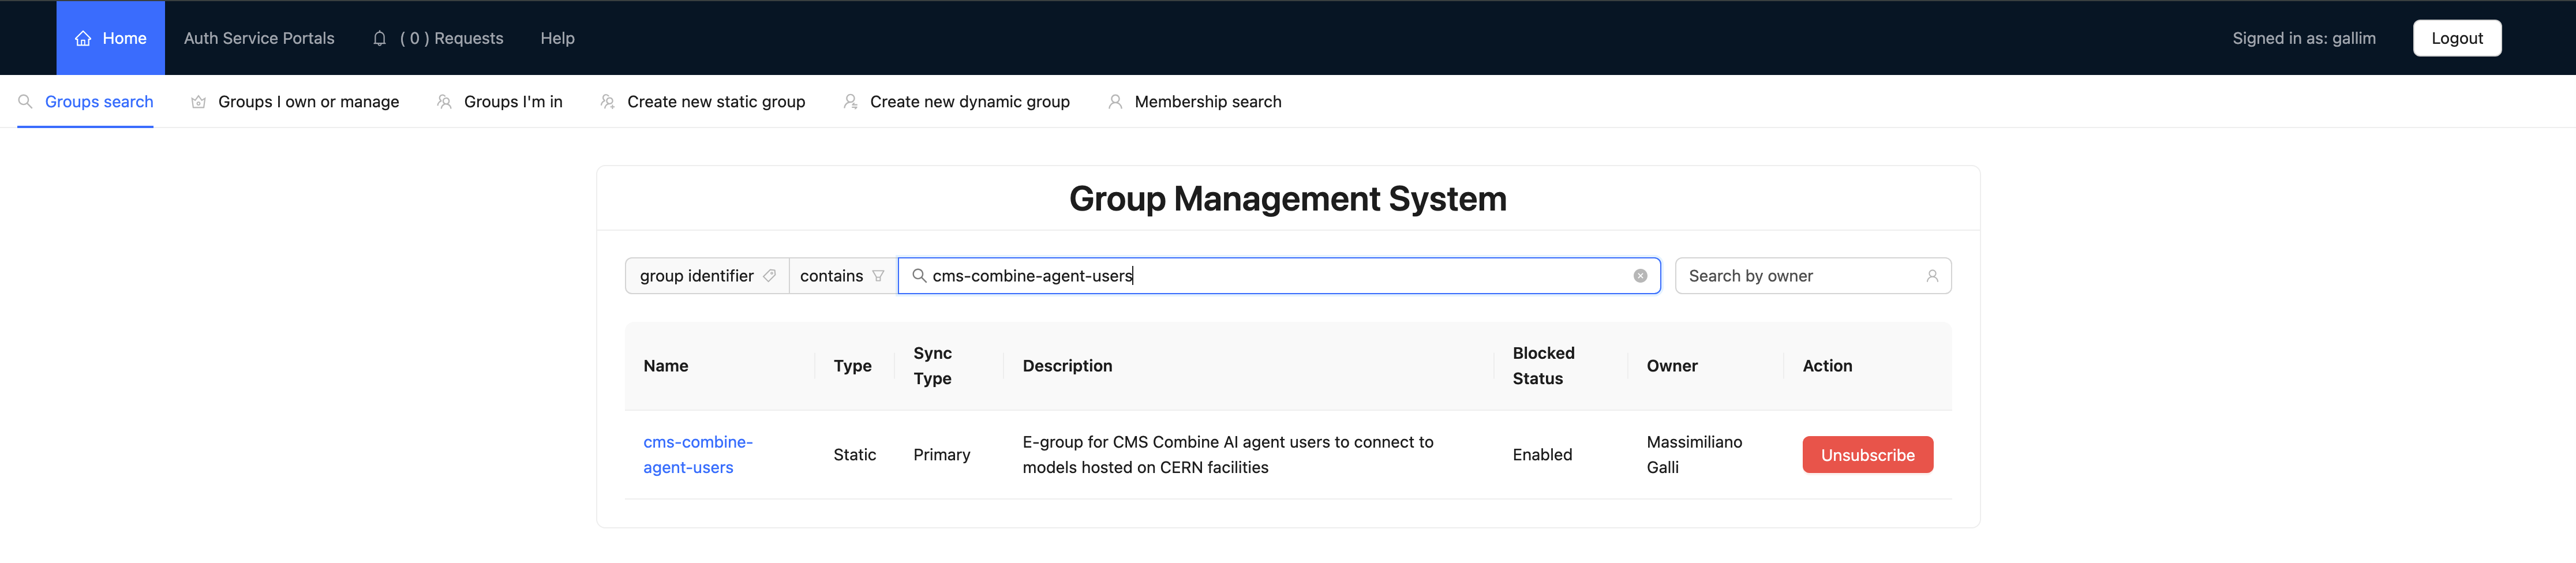
Task: Click the crown icon beside Groups I own
Action: click(199, 101)
